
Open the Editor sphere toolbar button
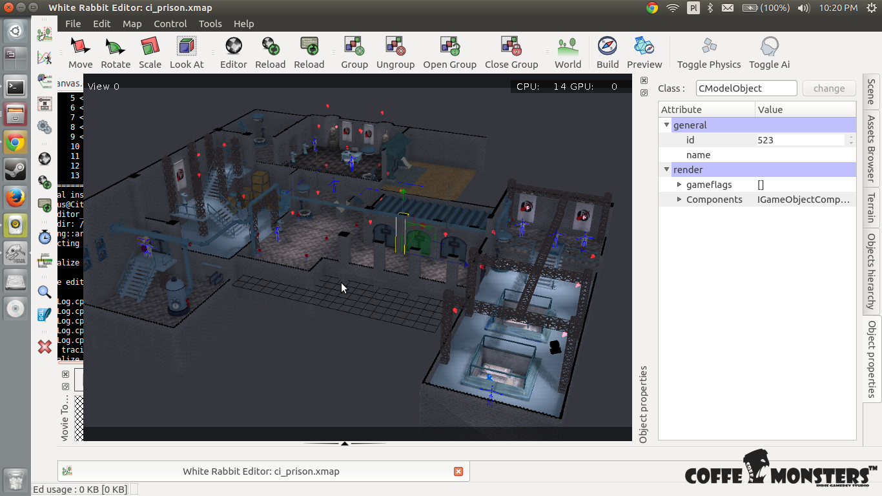tap(234, 53)
